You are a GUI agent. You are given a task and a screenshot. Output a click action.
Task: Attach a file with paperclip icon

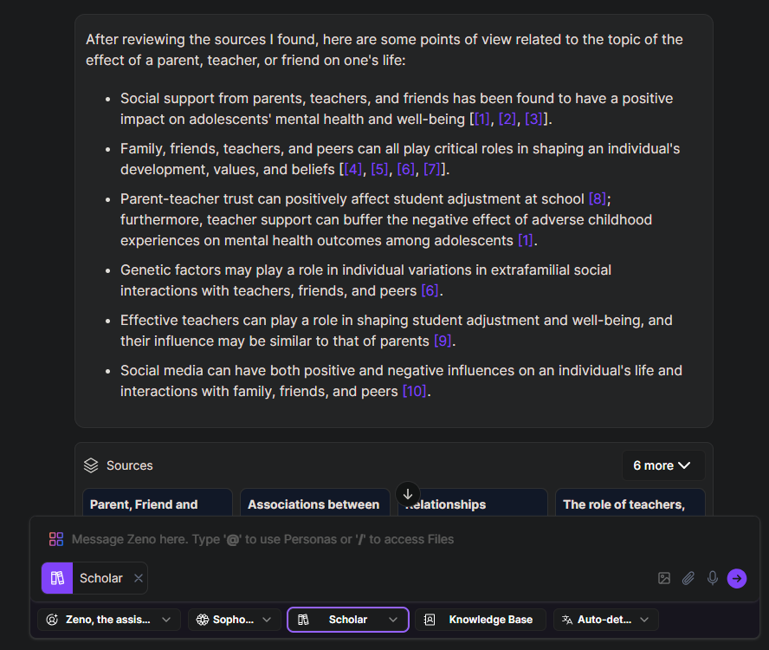click(x=688, y=578)
